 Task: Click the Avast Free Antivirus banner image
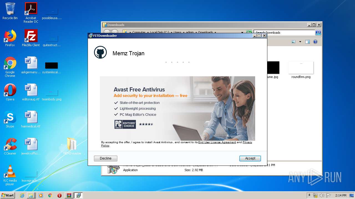pos(177,108)
